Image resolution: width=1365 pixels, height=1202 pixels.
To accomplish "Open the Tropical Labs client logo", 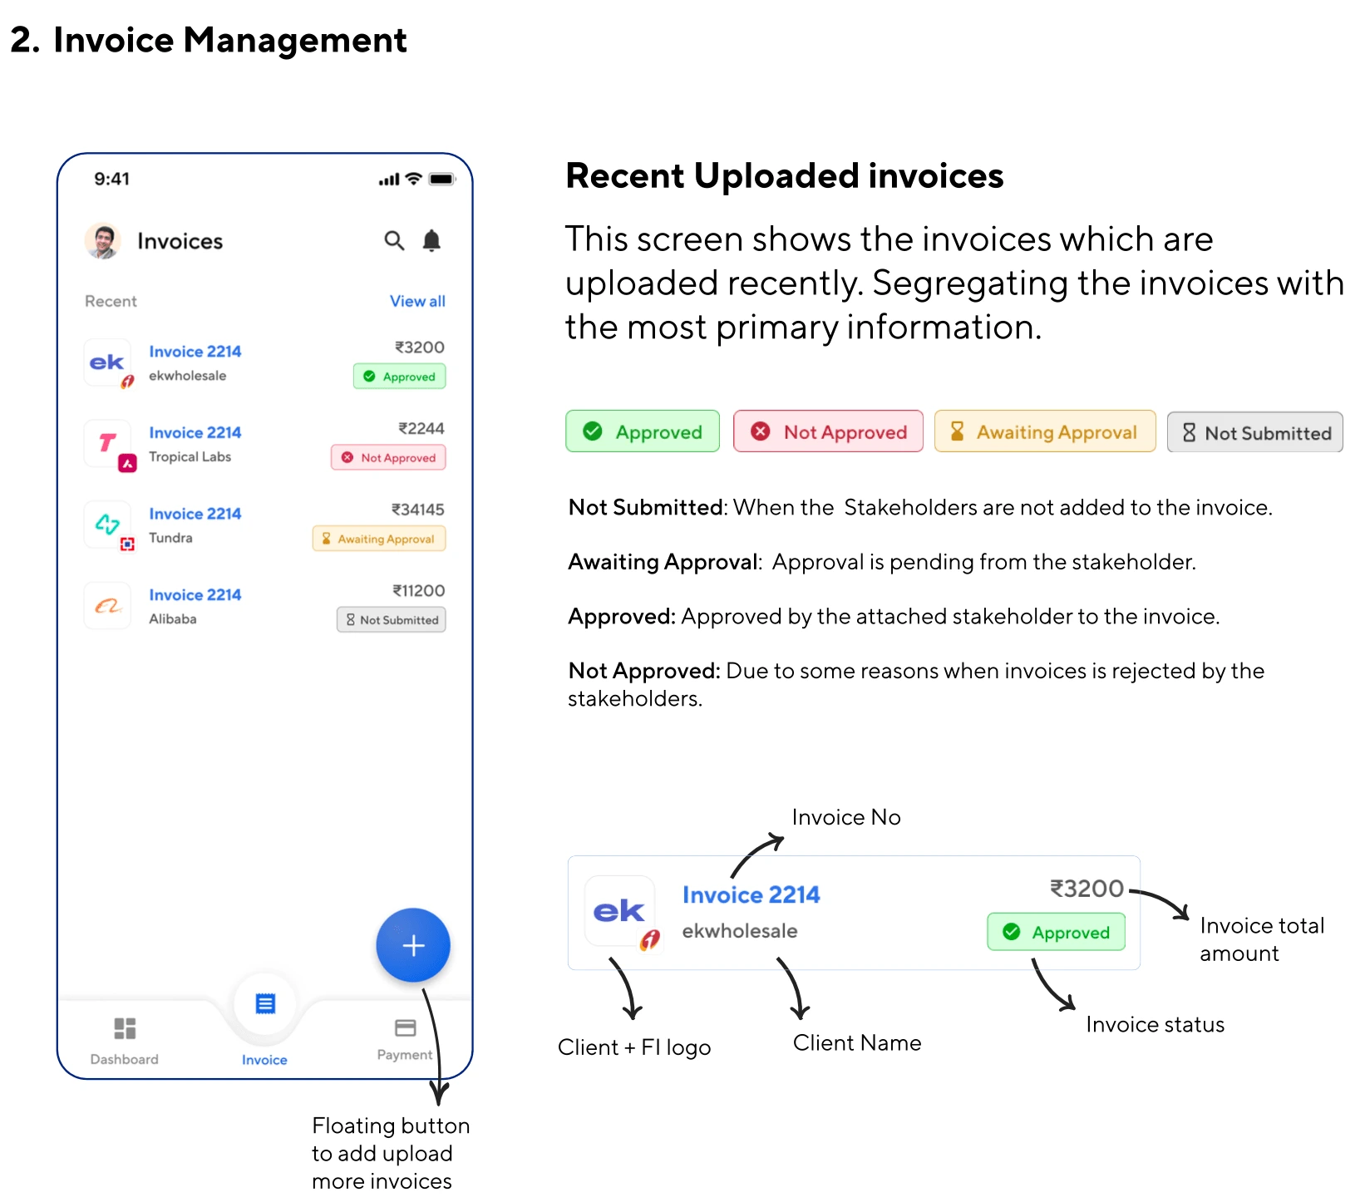I will pos(108,444).
